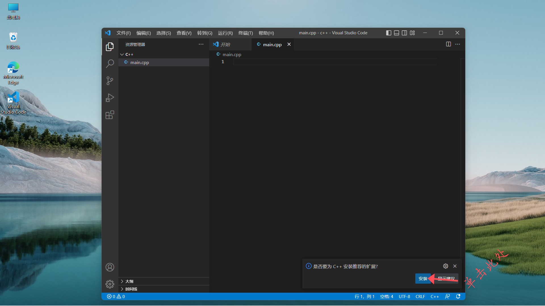This screenshot has width=545, height=306.
Task: Expand the 大纲 outline section
Action: point(129,281)
